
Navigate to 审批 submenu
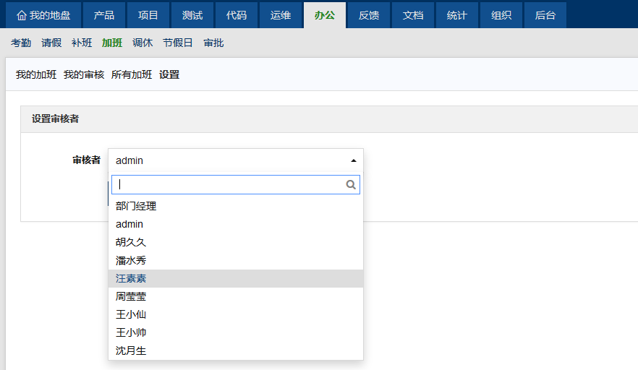point(213,43)
